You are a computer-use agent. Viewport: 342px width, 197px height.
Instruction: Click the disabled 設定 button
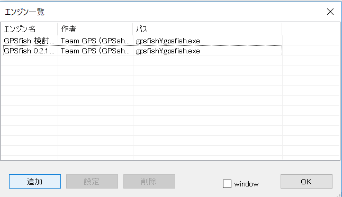(92, 181)
